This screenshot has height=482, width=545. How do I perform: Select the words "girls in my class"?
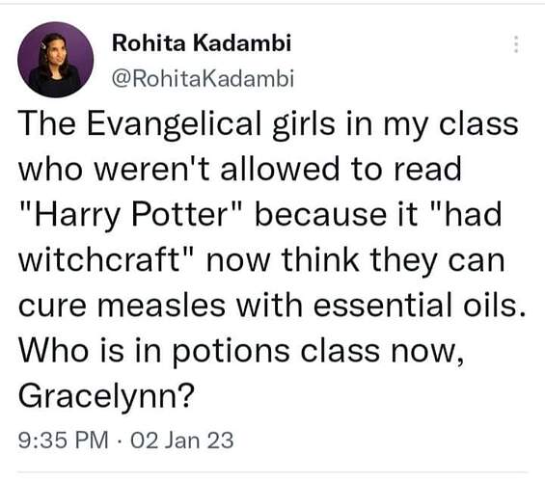(395, 125)
